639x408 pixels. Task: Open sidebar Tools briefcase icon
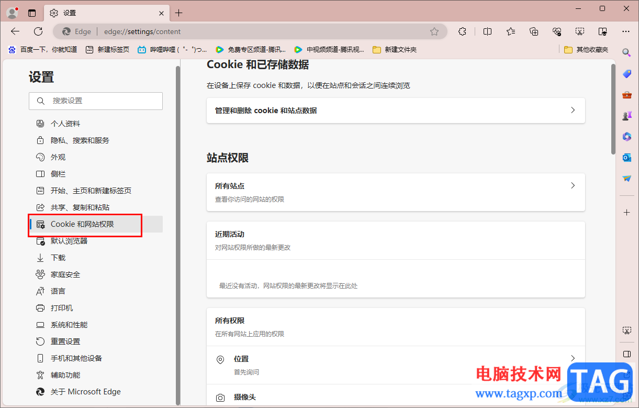pos(626,95)
